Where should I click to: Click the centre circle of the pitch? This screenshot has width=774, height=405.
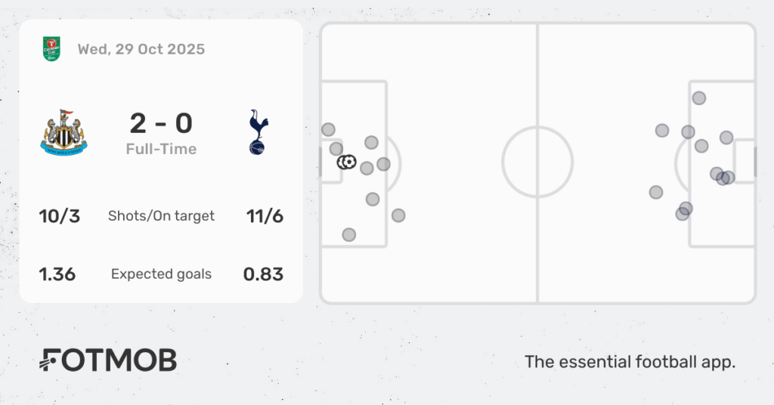(537, 162)
